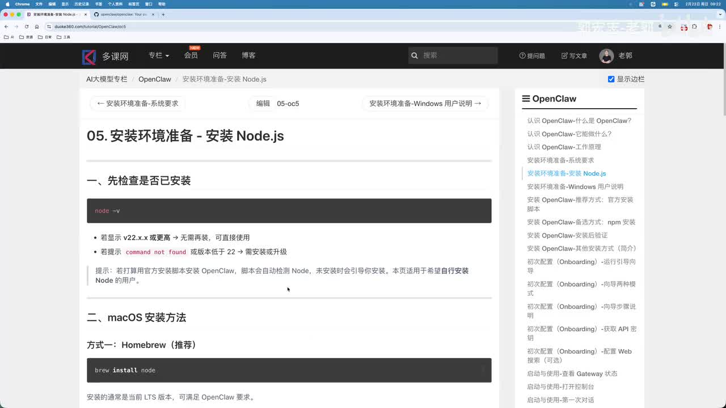The height and width of the screenshot is (408, 726).
Task: Open sidebar item 推荐方式:官方安装脚本
Action: [580, 204]
